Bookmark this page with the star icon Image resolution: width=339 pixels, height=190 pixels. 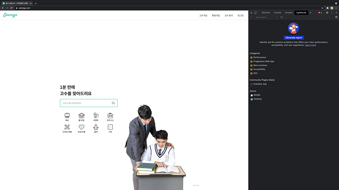pyautogui.click(x=322, y=8)
